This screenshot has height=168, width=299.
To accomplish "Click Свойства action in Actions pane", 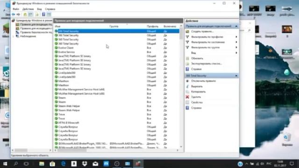I will coord(197,102).
